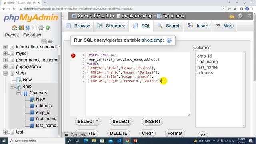Click the SELECT * button
The height and width of the screenshot is (144, 256).
(88, 122)
